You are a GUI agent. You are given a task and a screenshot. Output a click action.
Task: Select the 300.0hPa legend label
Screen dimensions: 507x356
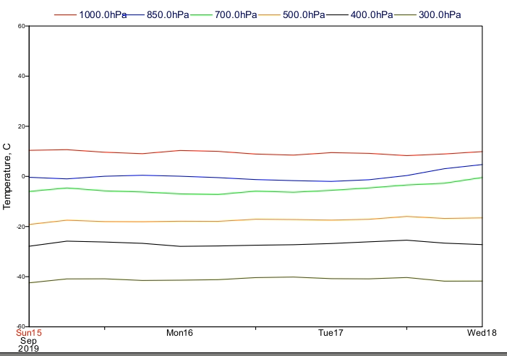(440, 15)
